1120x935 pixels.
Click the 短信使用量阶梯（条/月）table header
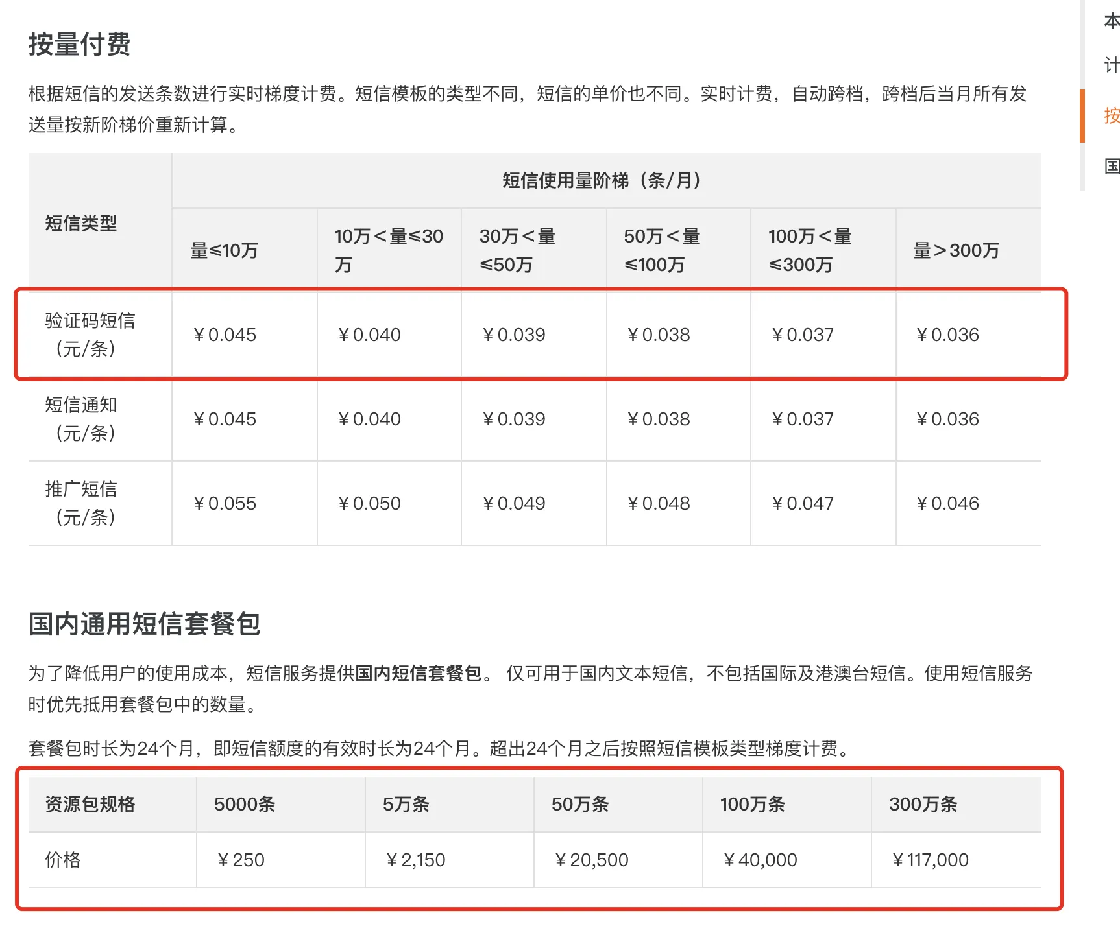(x=605, y=180)
